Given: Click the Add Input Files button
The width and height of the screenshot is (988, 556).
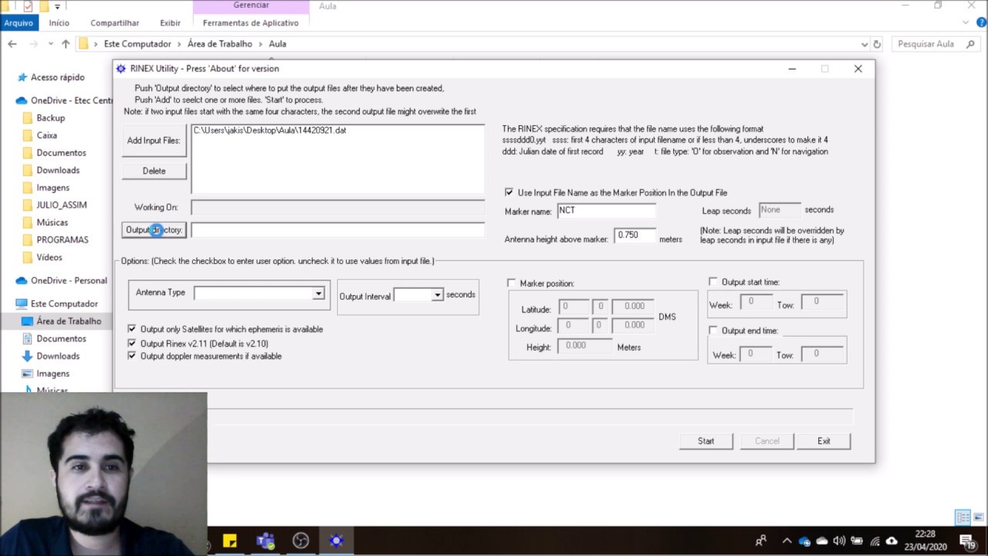Looking at the screenshot, I should click(x=154, y=141).
